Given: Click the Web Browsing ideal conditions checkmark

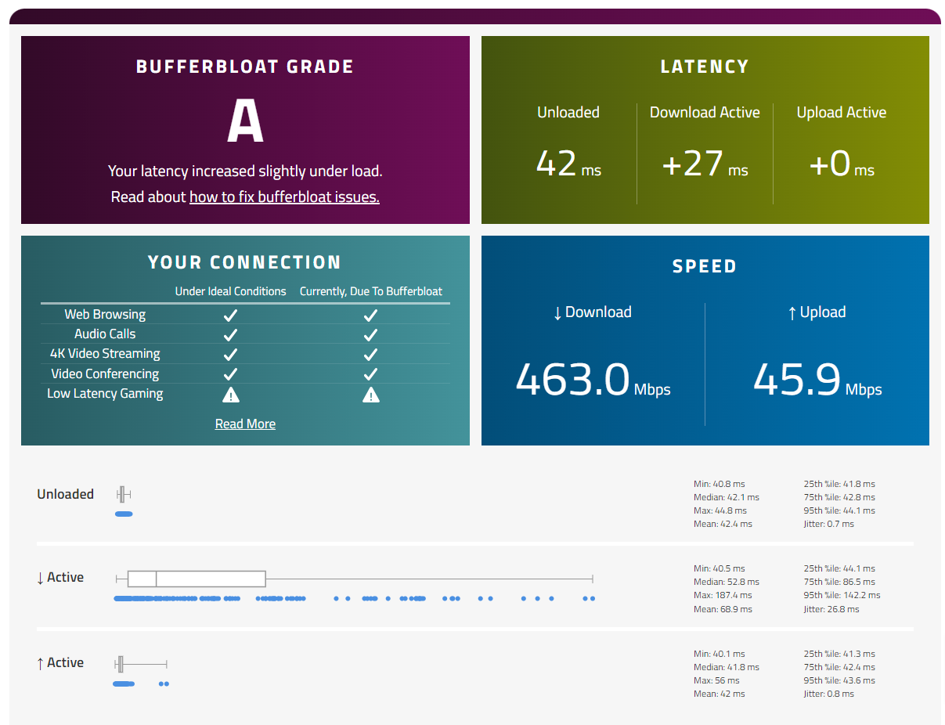Looking at the screenshot, I should click(x=230, y=315).
